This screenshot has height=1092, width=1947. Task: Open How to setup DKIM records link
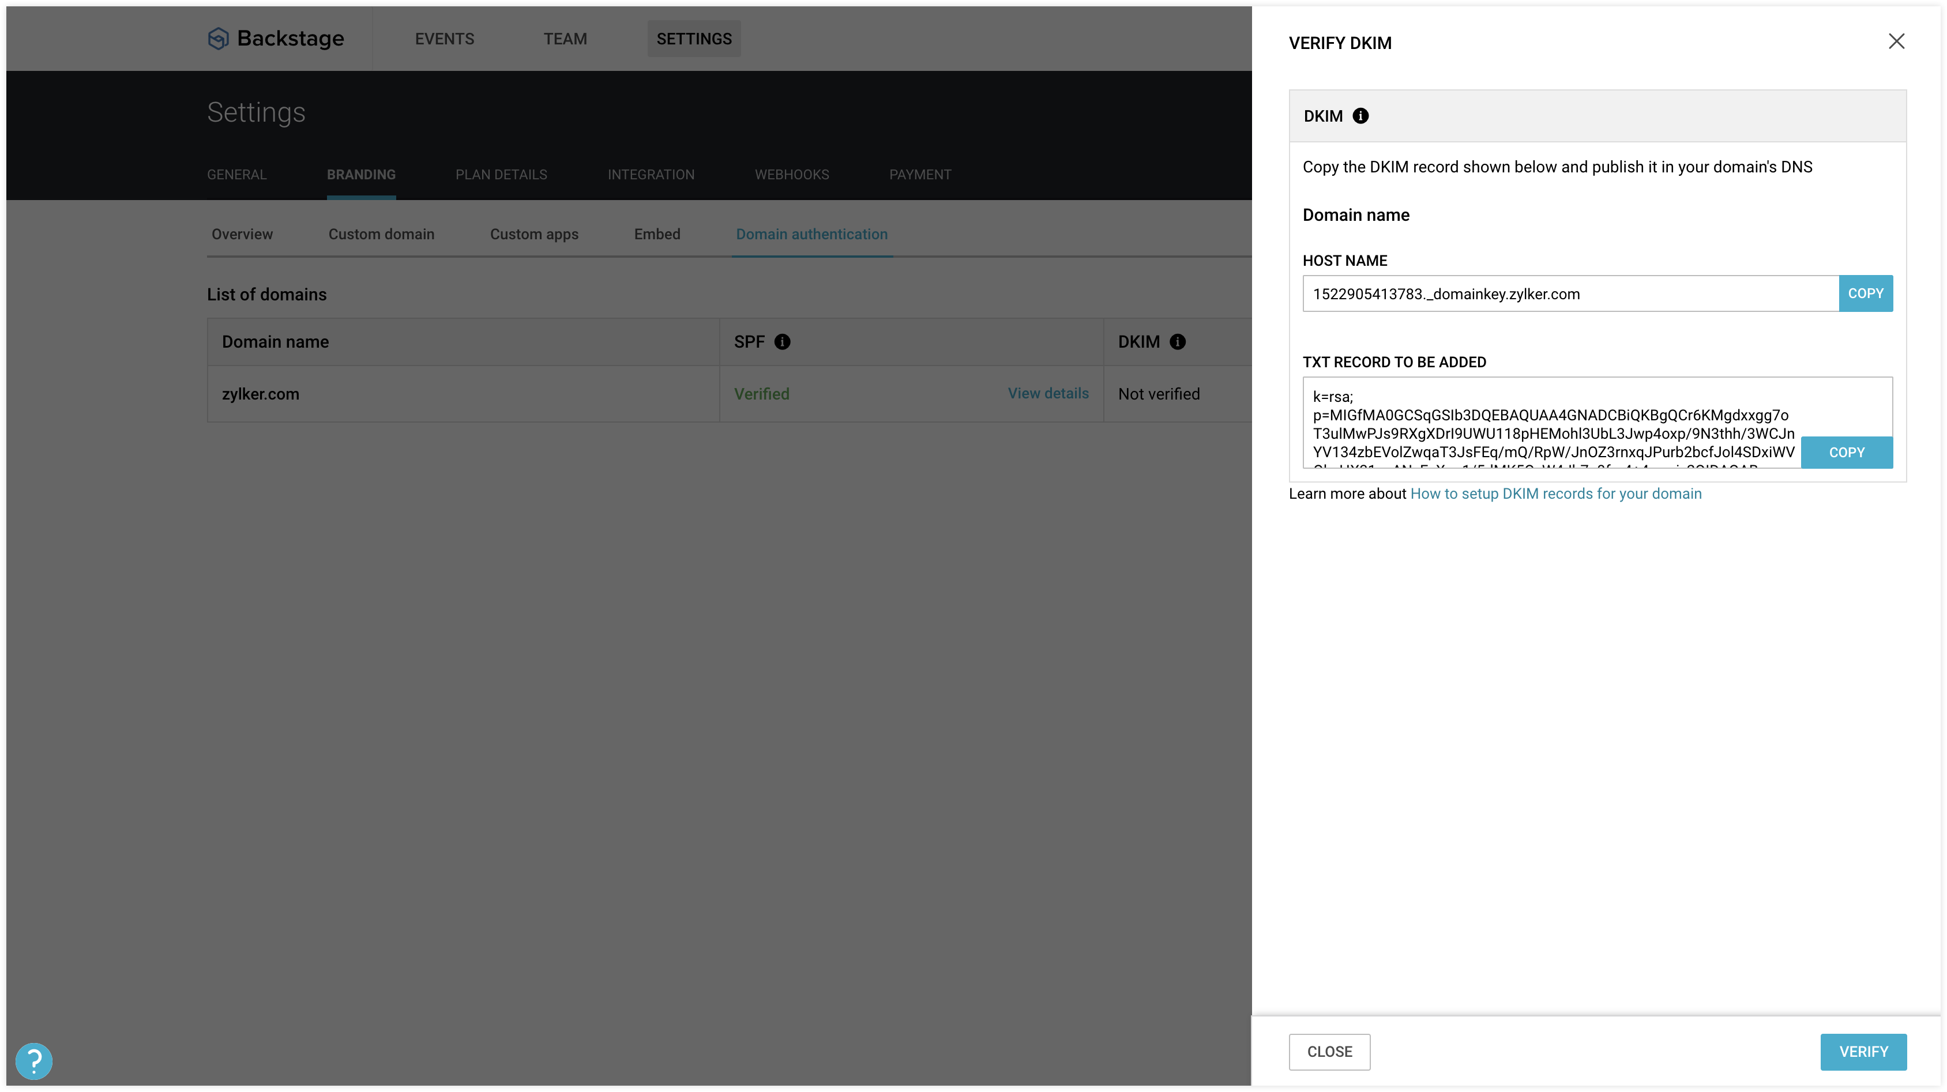coord(1555,494)
